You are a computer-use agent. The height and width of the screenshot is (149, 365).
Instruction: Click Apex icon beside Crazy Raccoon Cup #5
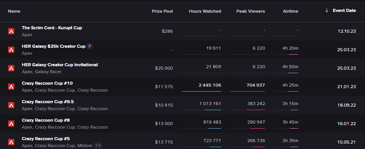(x=11, y=142)
